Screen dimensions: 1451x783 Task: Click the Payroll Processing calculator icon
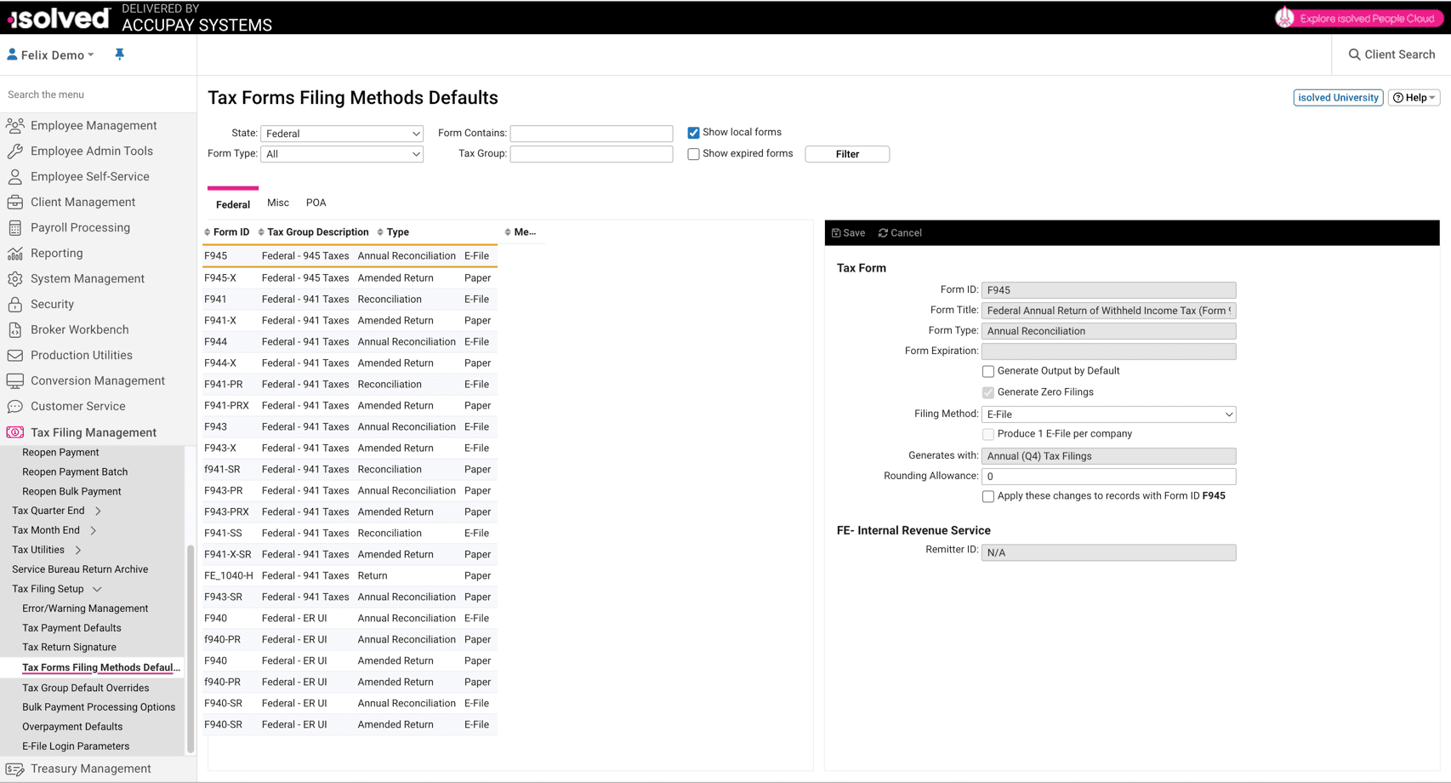point(15,228)
